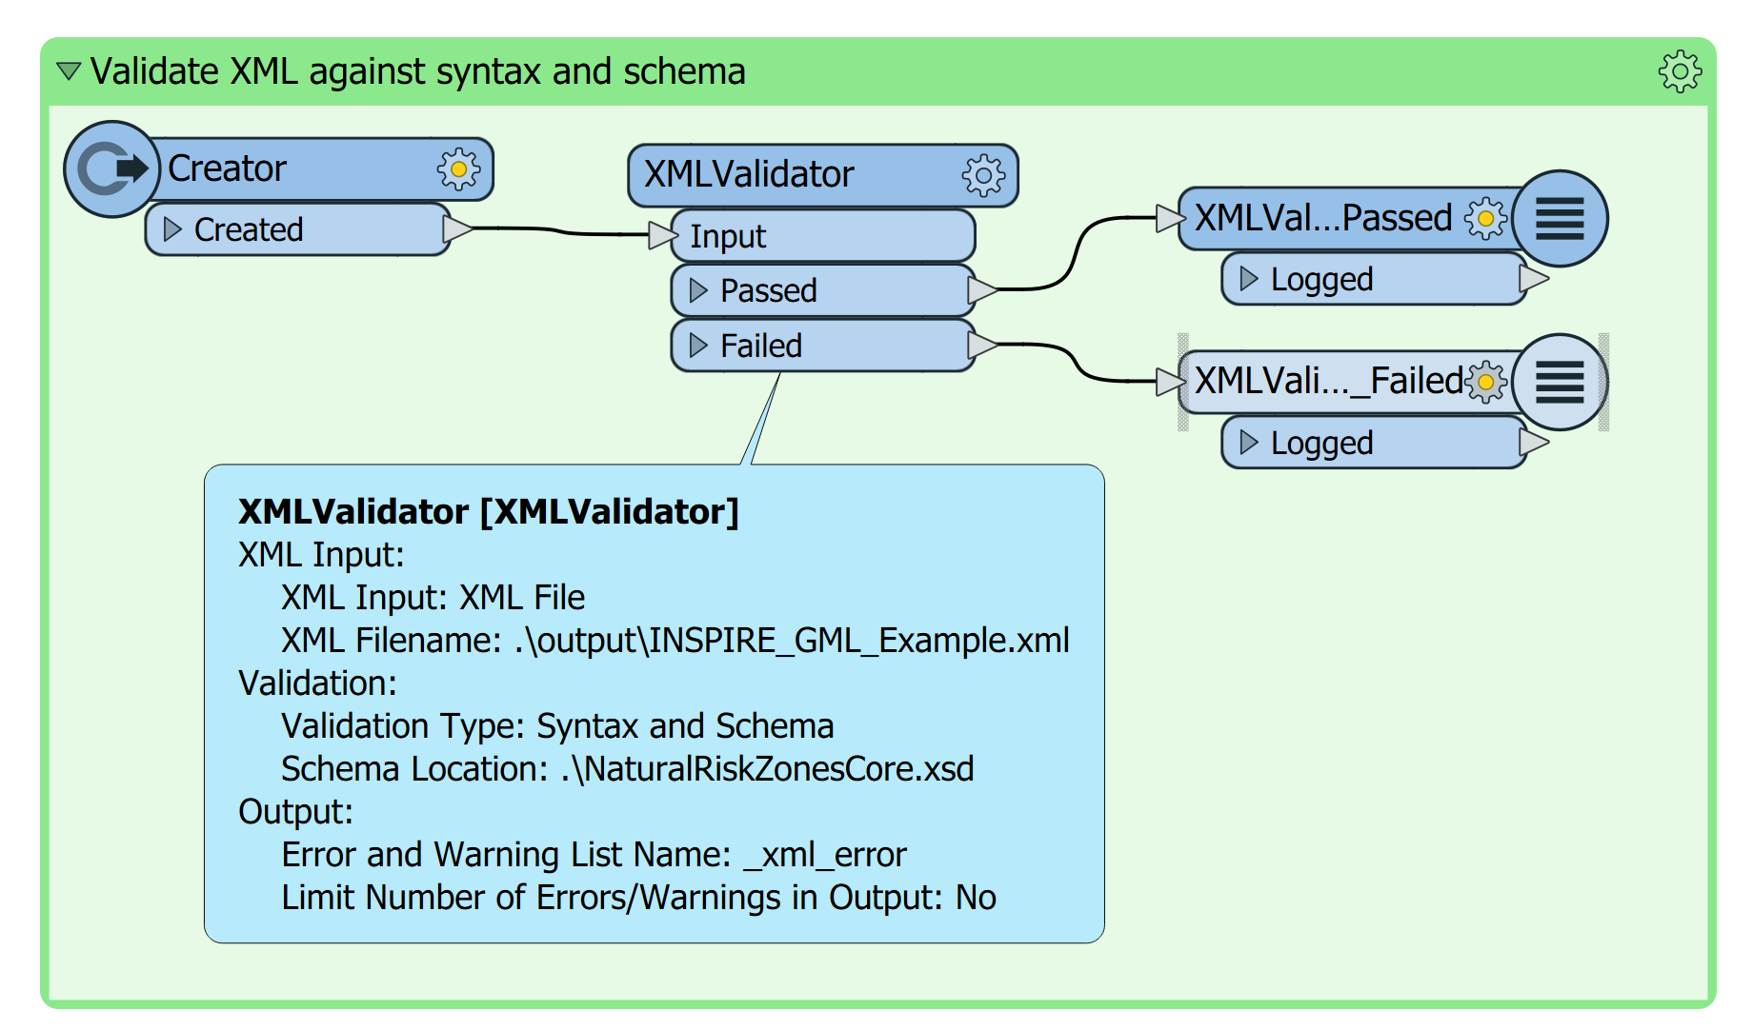Image resolution: width=1753 pixels, height=1030 pixels.
Task: Select the Created output port arrow
Action: (x=458, y=228)
